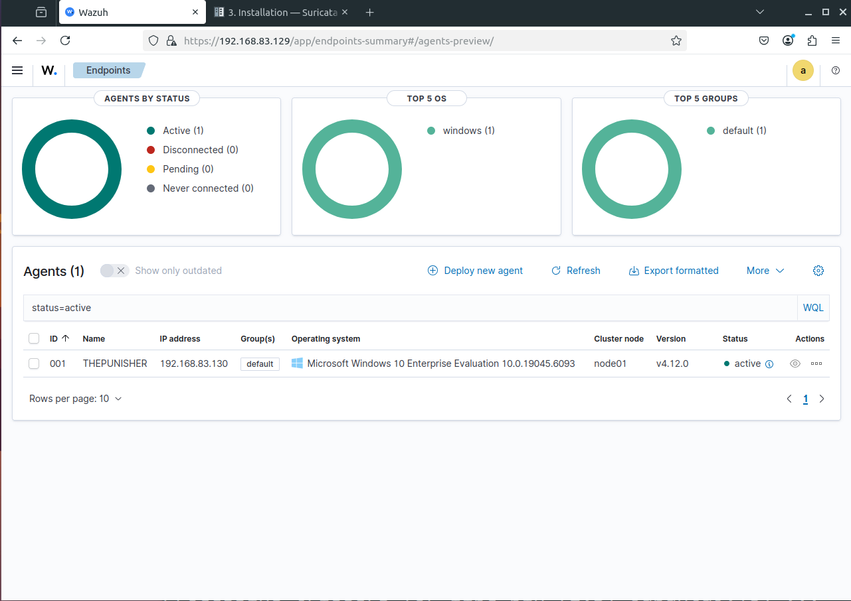
Task: Open Firefox application menu
Action: (x=836, y=40)
